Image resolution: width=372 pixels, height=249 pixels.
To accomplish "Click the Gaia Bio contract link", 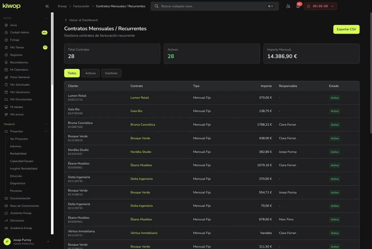I will point(136,111).
